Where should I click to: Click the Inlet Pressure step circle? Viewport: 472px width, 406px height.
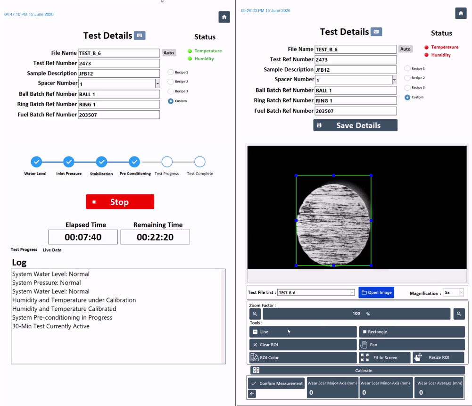[x=69, y=162]
